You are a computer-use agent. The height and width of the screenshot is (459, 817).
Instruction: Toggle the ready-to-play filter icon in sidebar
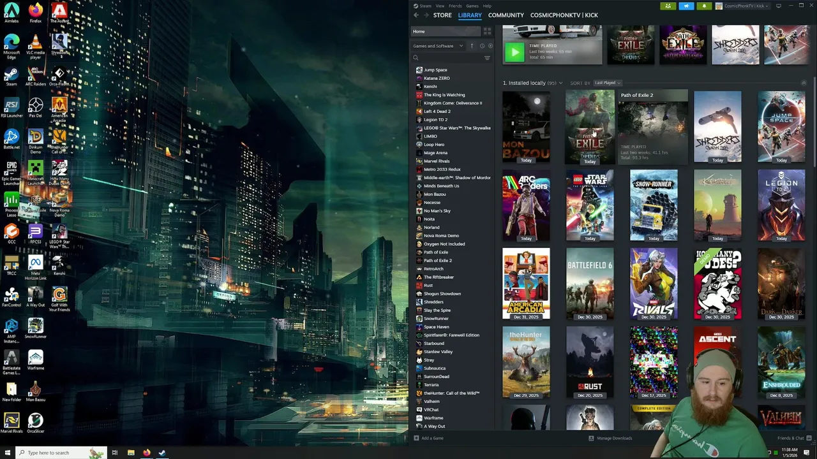coord(490,46)
